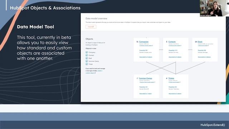Open the Companies object link
The height and width of the screenshot is (129, 229).
(144, 42)
